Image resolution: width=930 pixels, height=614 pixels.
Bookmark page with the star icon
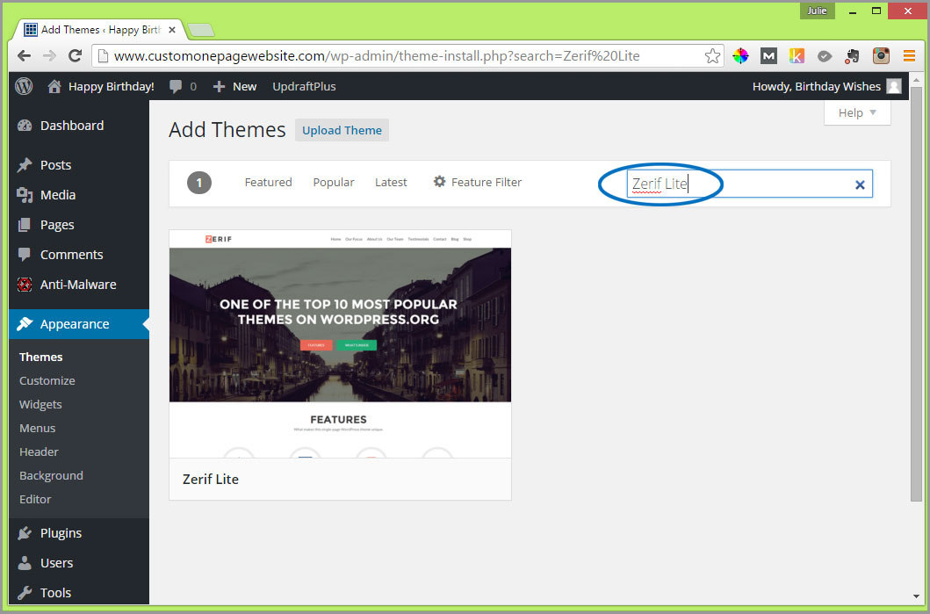(712, 55)
